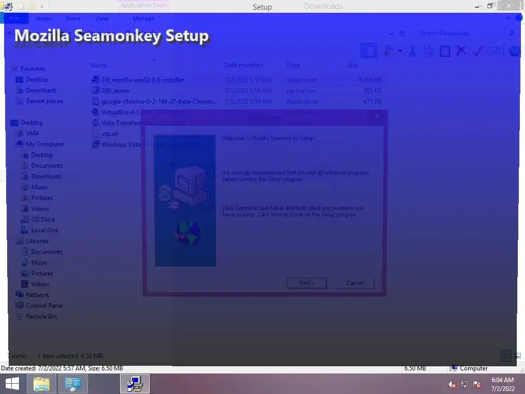Click the blue globe icon in toolbar

click(x=514, y=51)
